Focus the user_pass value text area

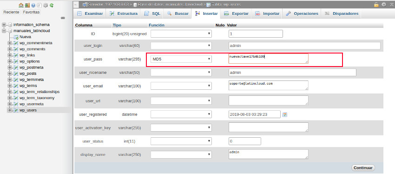[x=269, y=58]
